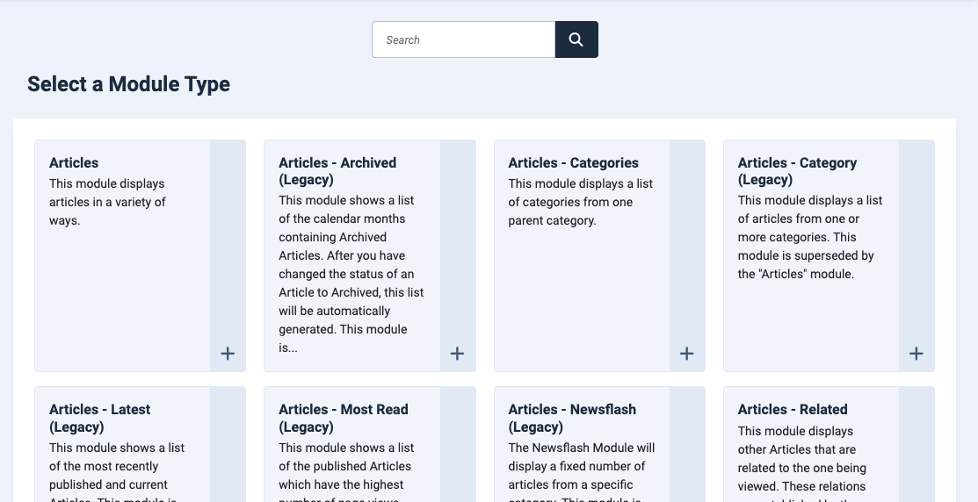Choose the Articles - Categories module title
The image size is (978, 502).
(573, 162)
